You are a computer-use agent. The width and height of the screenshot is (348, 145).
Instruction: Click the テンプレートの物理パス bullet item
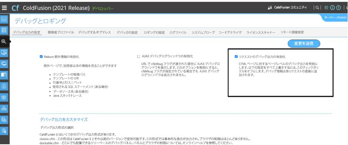[x=69, y=75]
